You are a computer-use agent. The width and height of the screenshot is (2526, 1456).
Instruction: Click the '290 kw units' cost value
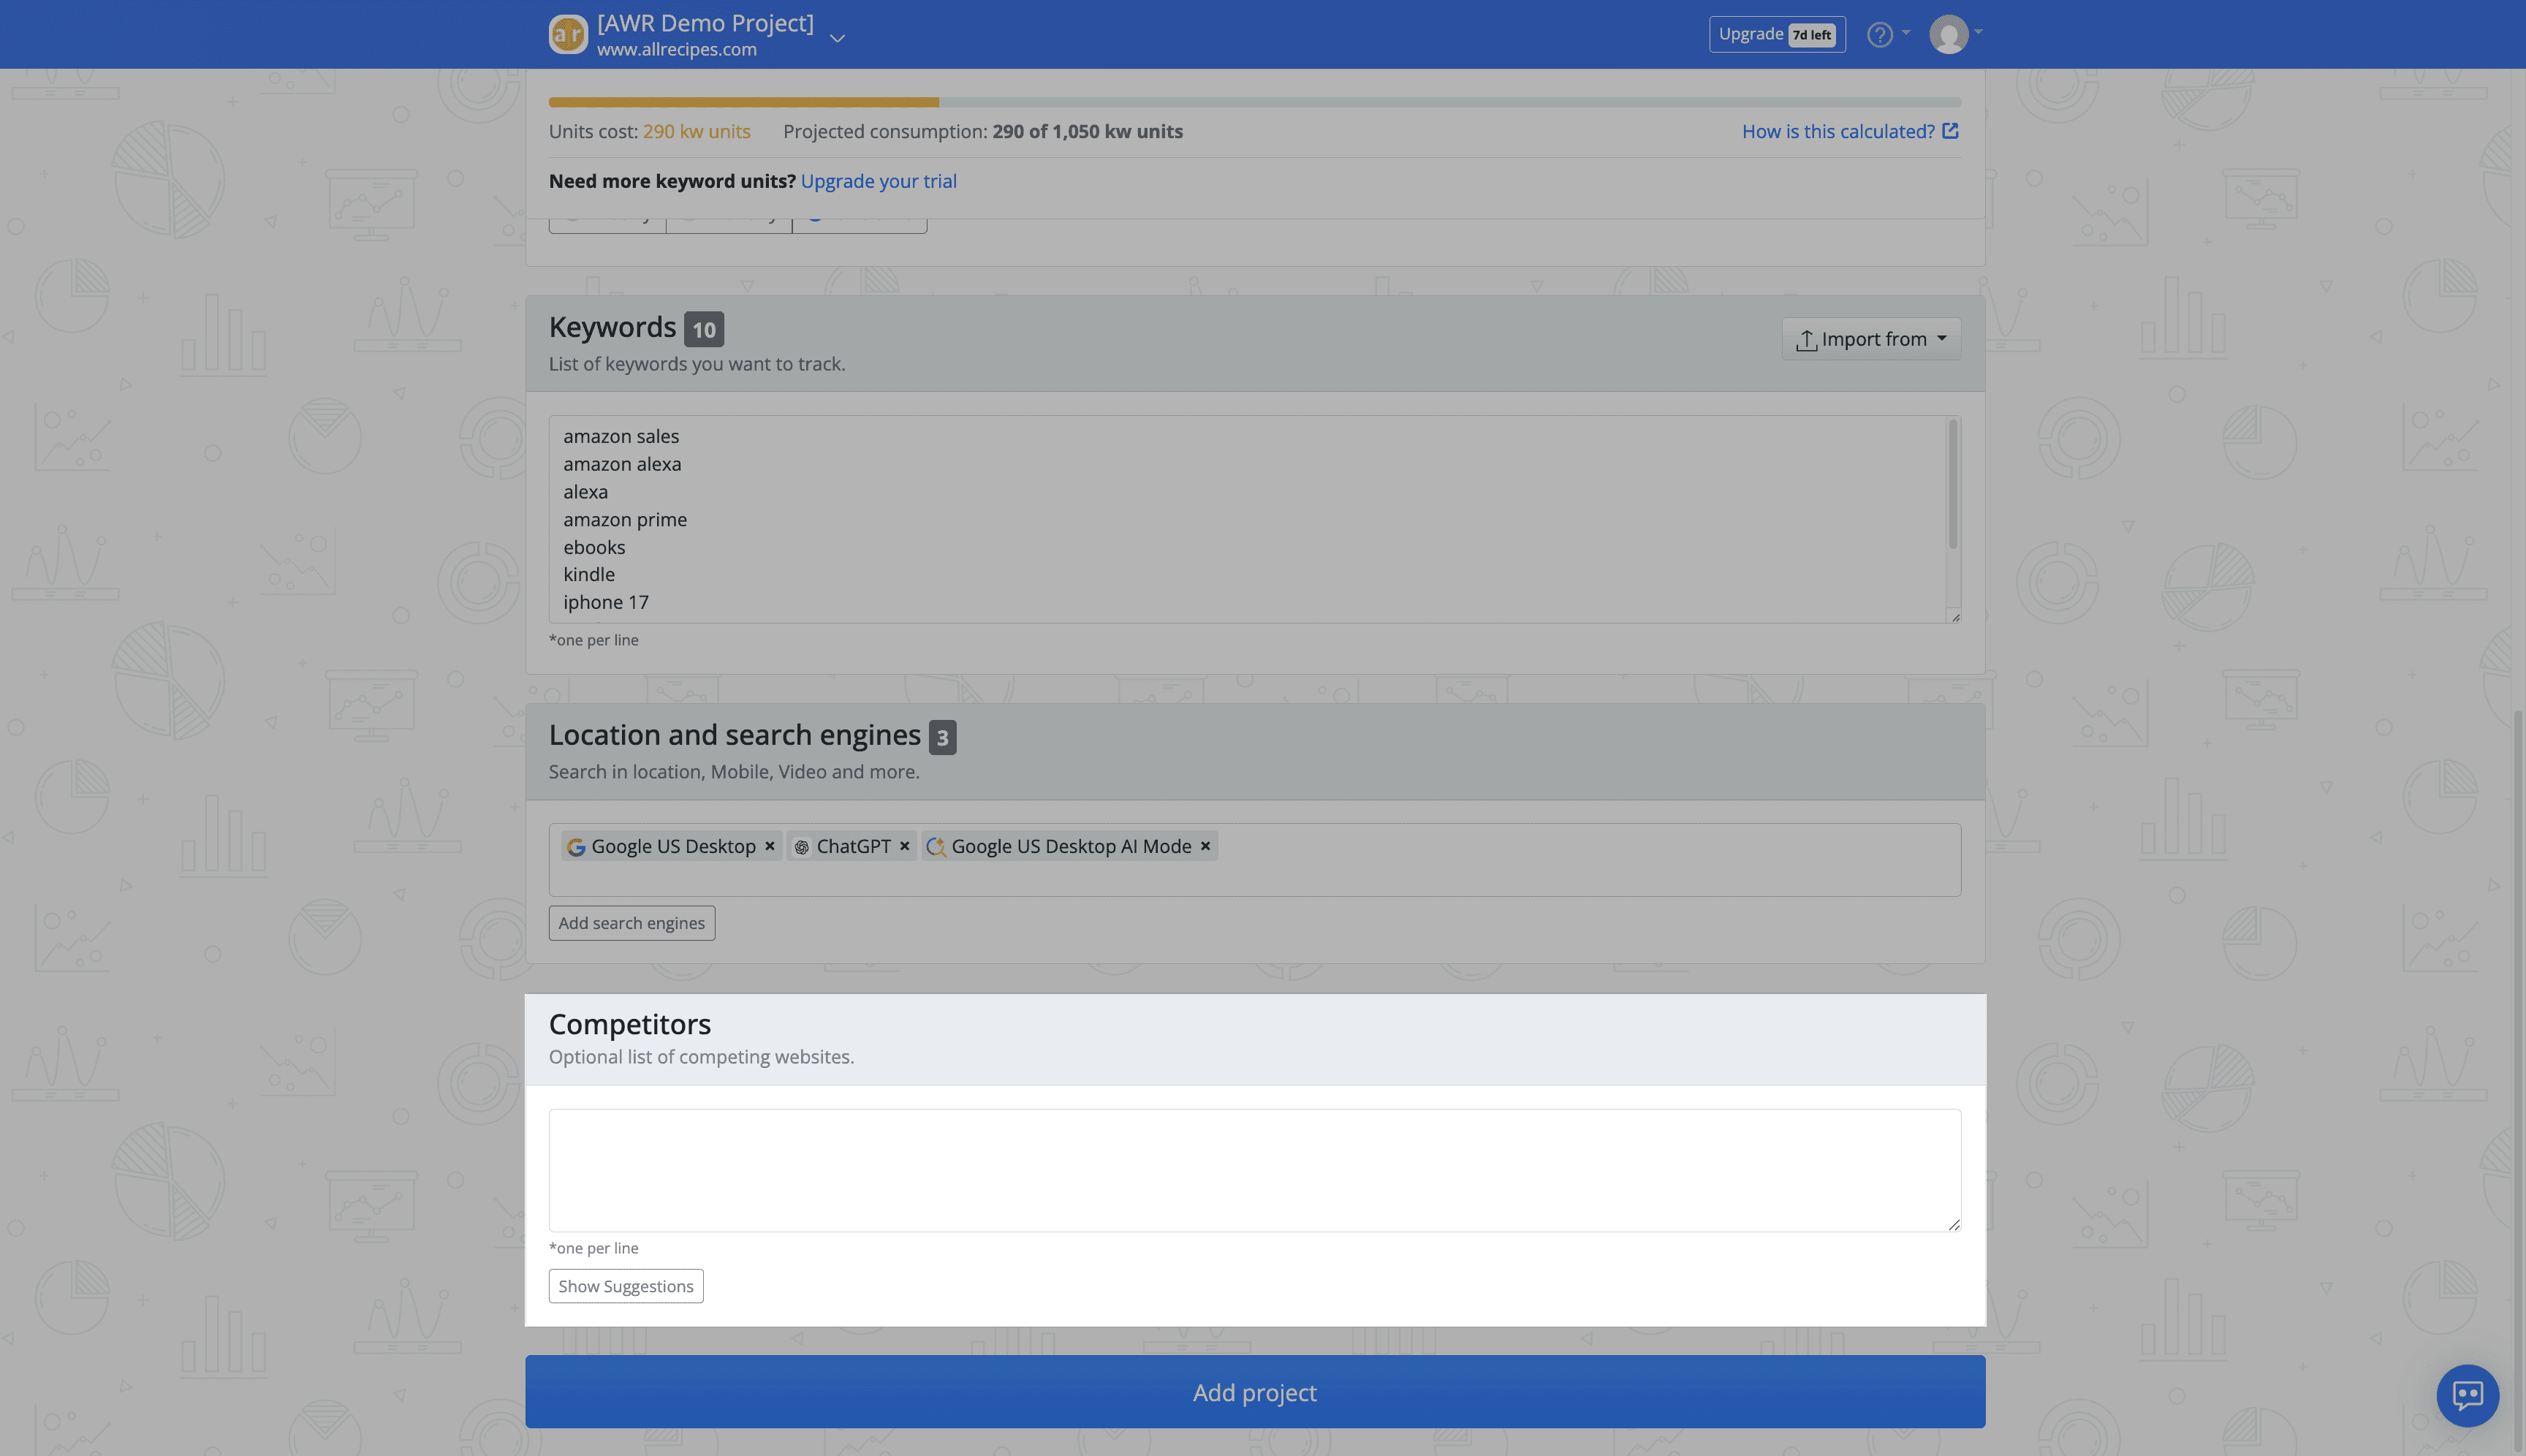696,131
